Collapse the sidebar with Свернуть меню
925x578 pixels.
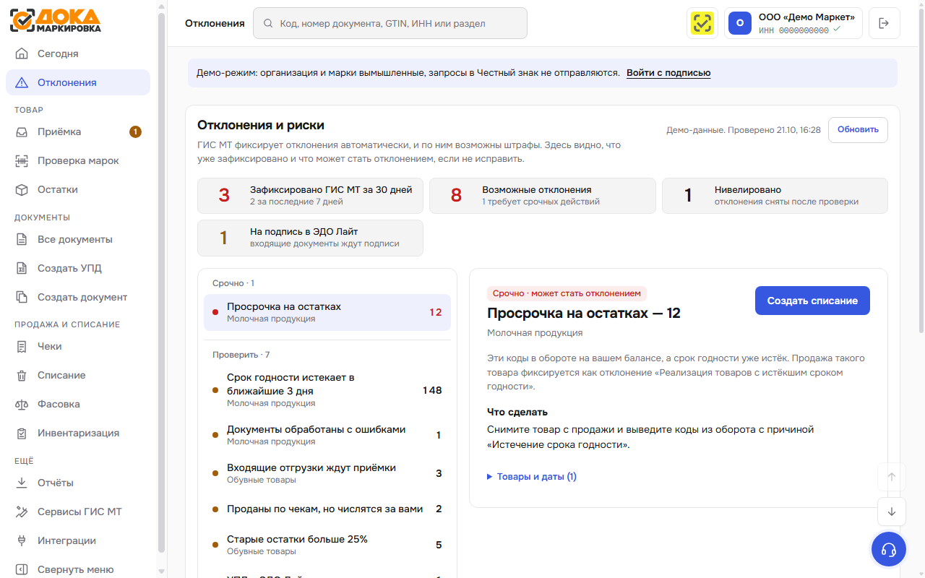tap(78, 569)
